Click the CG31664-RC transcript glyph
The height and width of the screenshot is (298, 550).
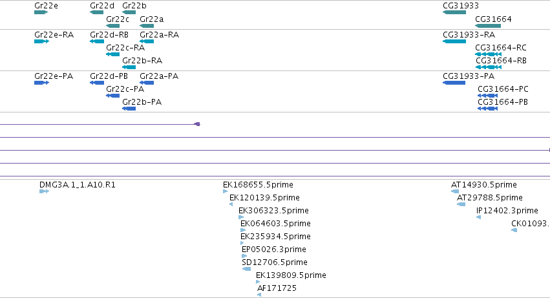point(488,54)
